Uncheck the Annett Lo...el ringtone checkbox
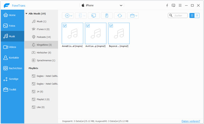 65,26
